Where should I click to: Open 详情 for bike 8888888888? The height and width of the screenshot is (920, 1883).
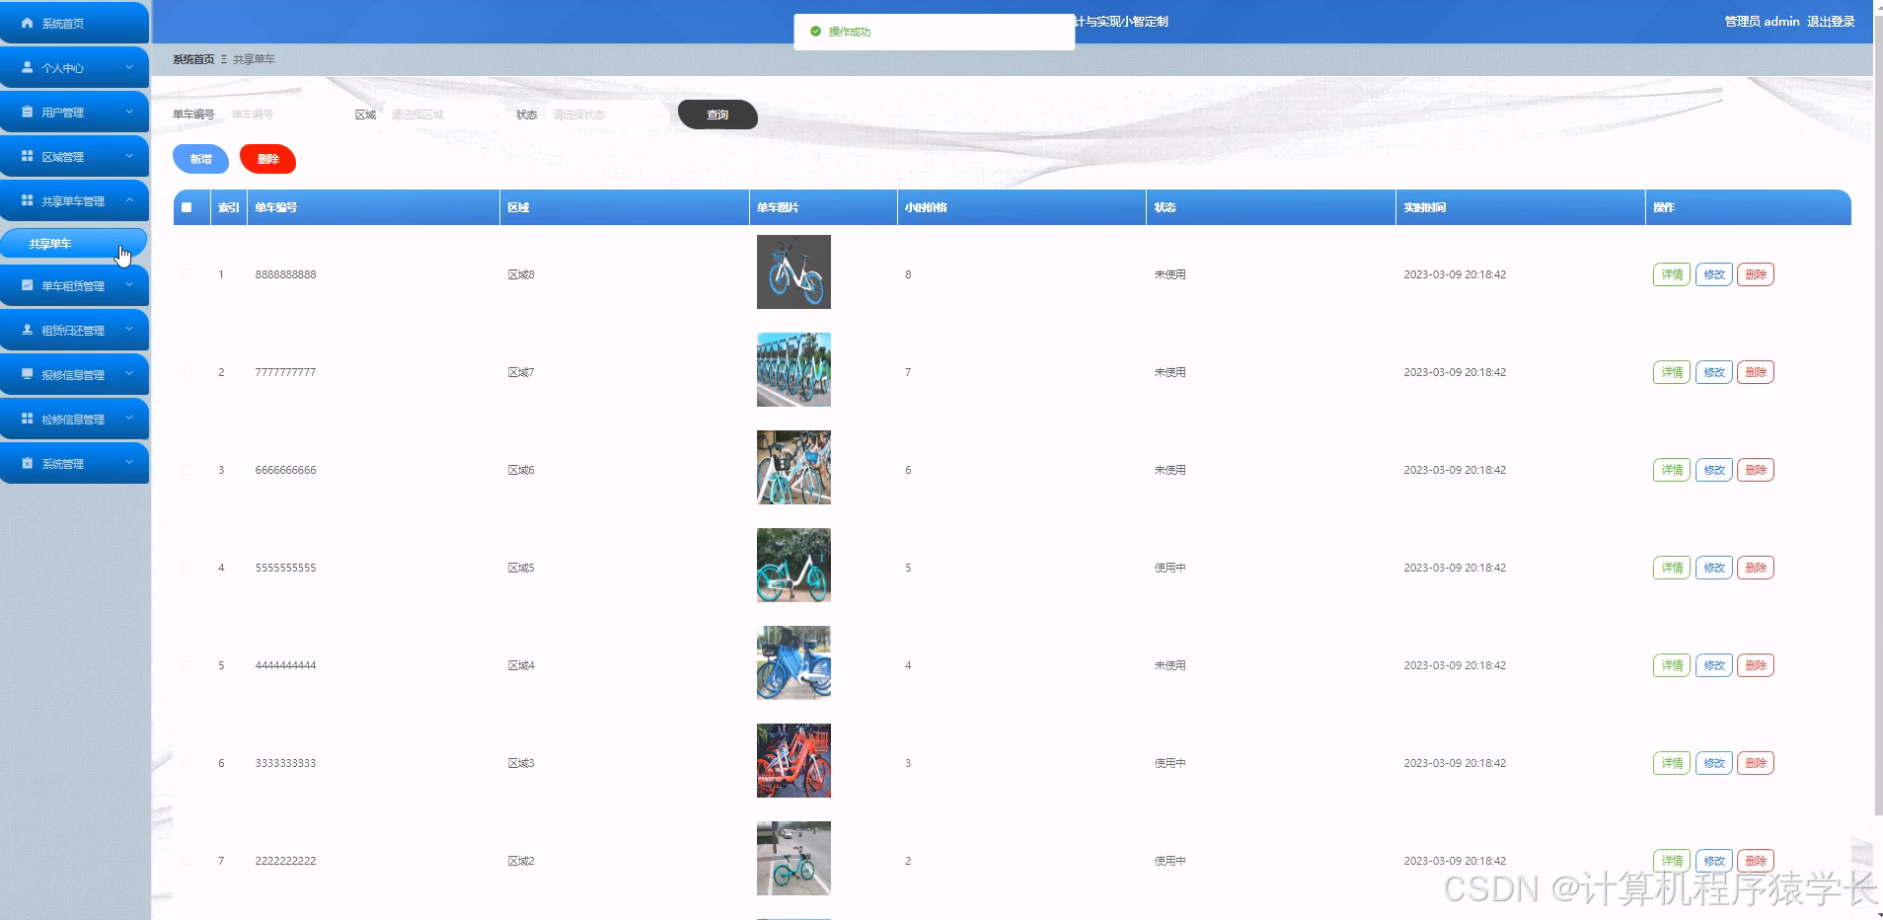1672,274
